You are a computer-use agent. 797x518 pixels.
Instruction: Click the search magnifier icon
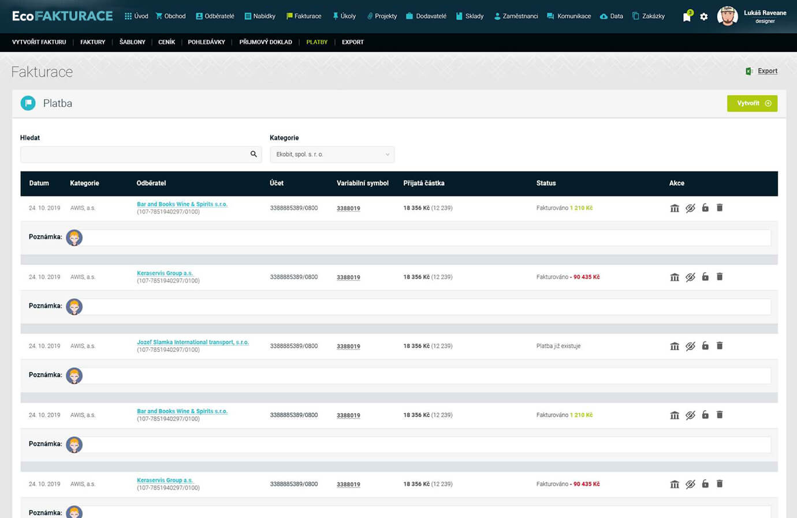pos(254,154)
